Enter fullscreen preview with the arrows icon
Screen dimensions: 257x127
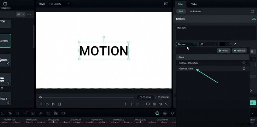(166, 104)
